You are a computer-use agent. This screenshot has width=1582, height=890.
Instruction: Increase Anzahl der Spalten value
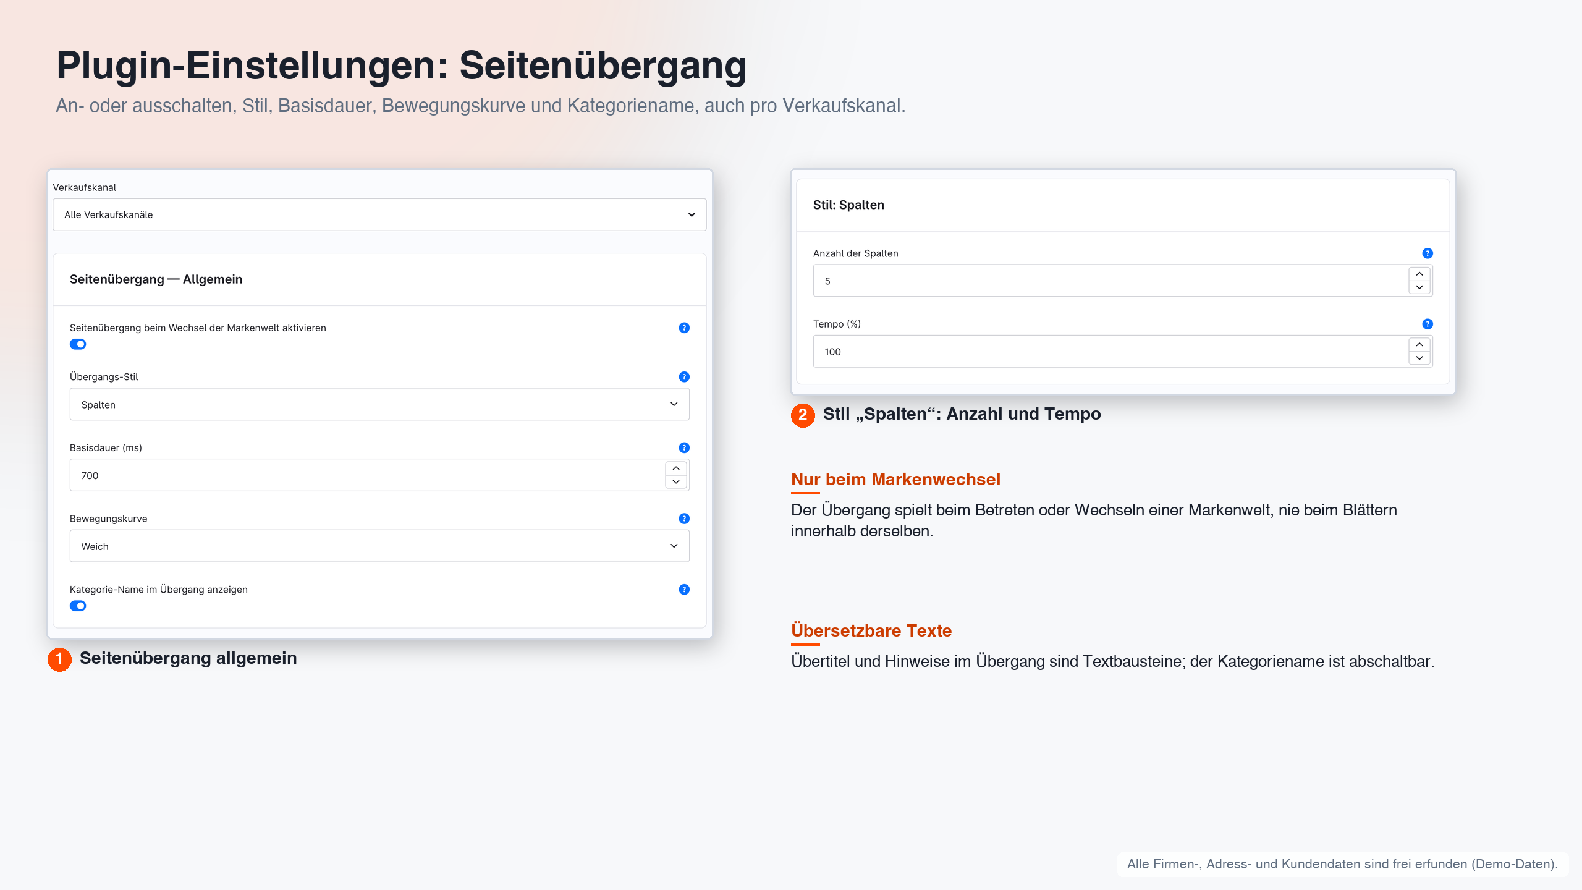(1419, 274)
